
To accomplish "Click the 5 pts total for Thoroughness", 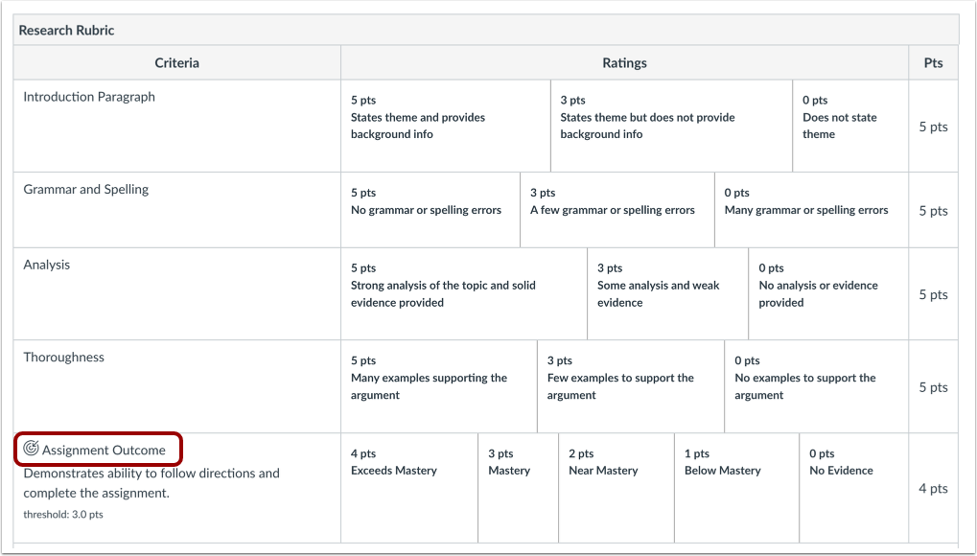I will 932,387.
